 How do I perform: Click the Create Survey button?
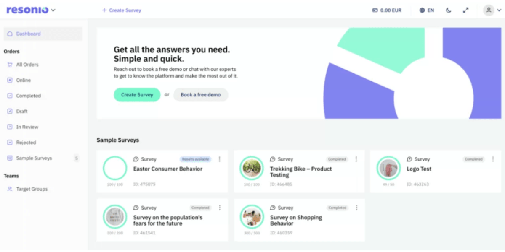tap(137, 95)
